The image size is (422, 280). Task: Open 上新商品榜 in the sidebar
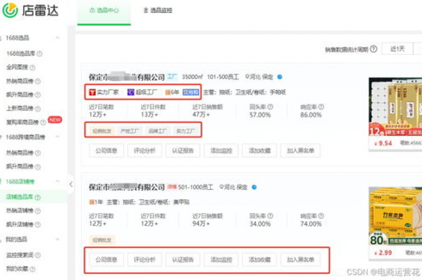[x=20, y=108]
